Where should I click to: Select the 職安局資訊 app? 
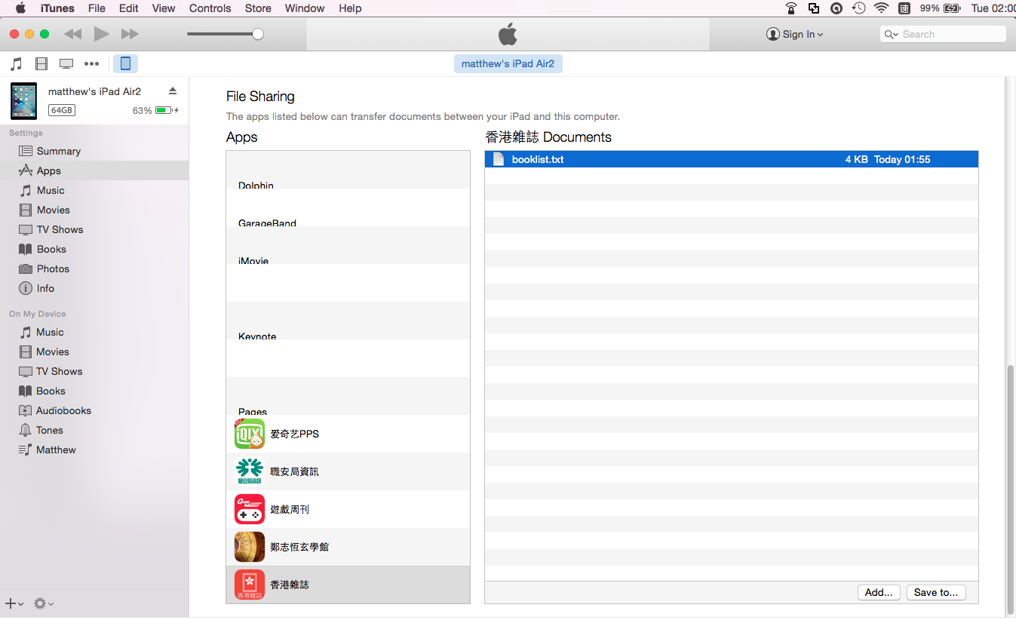coord(348,471)
